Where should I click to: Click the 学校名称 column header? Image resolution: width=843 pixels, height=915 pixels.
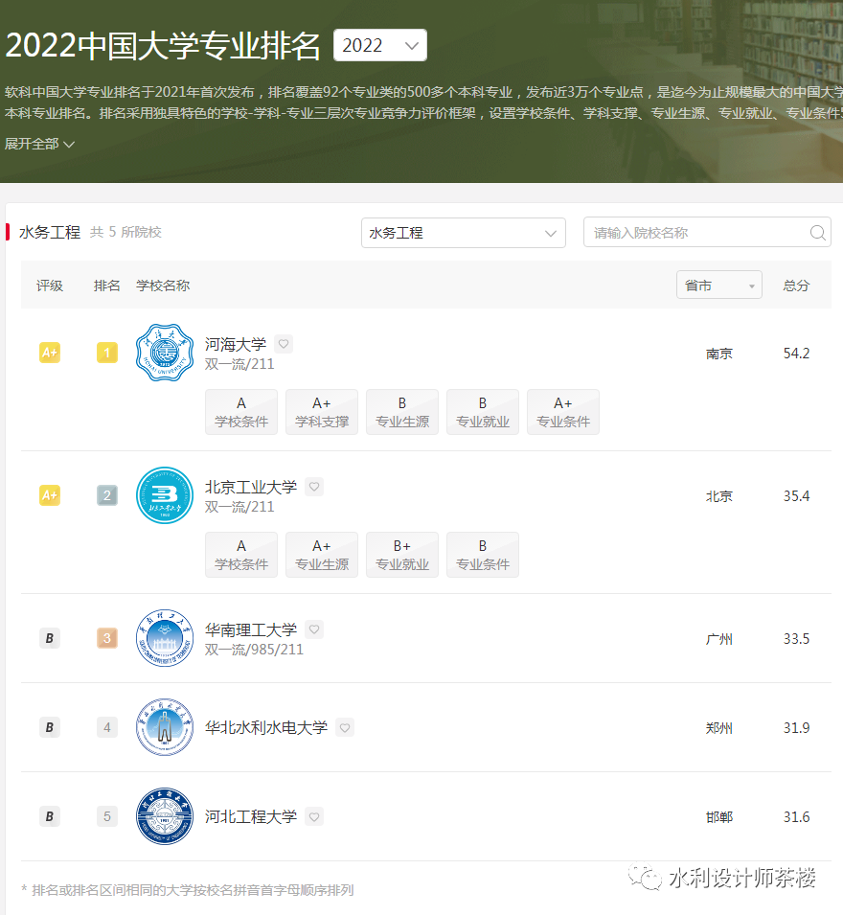[163, 286]
